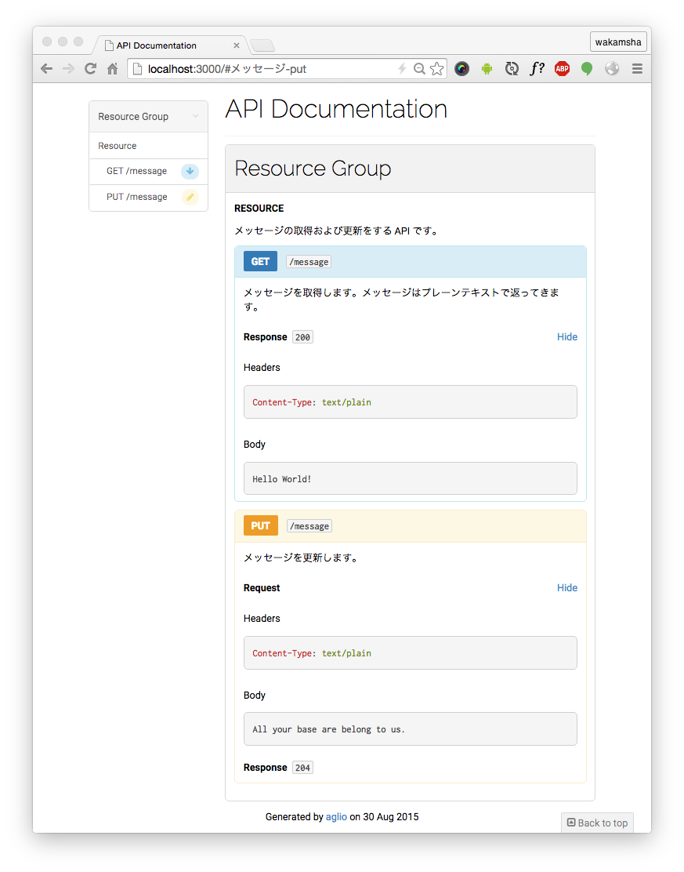Click the yellow PUT pencil badge in sidebar

pyautogui.click(x=190, y=197)
